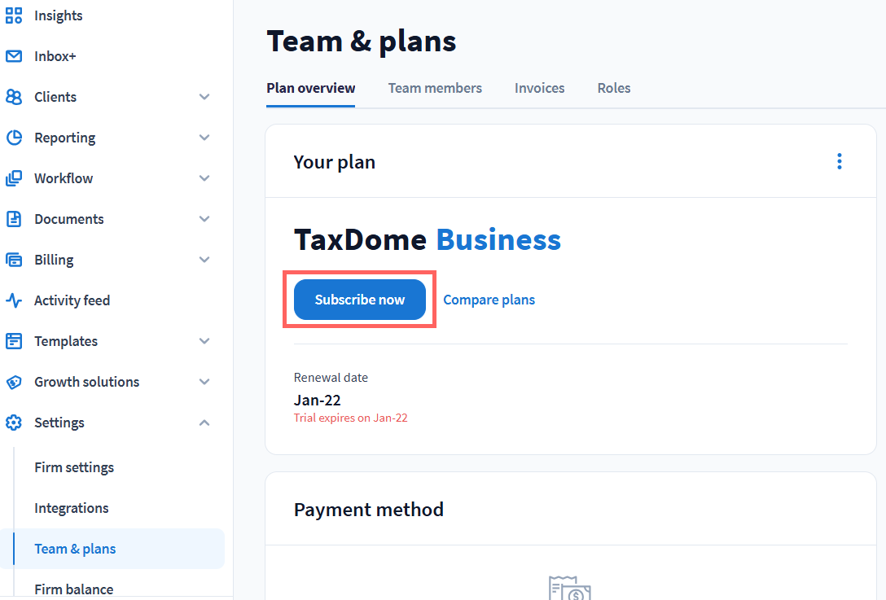Click the Workflow icon in sidebar

[14, 178]
